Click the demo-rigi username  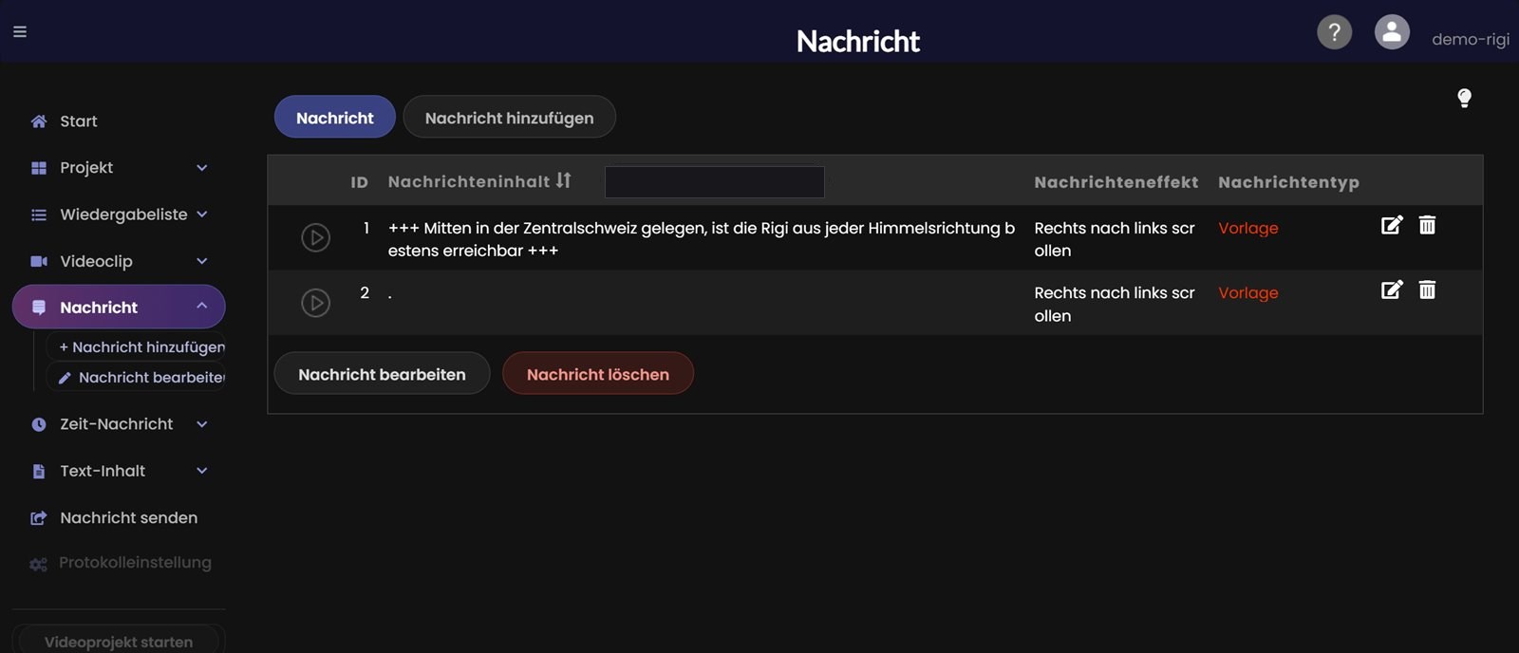pos(1470,39)
